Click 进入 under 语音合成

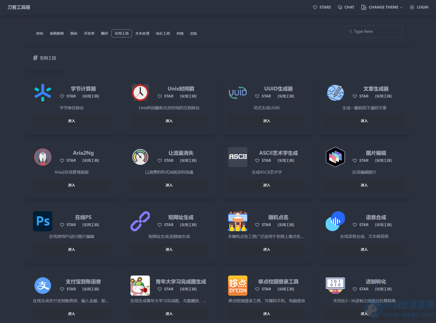click(x=364, y=250)
